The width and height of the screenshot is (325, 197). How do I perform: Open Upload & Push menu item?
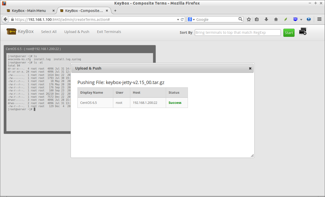[x=77, y=32]
